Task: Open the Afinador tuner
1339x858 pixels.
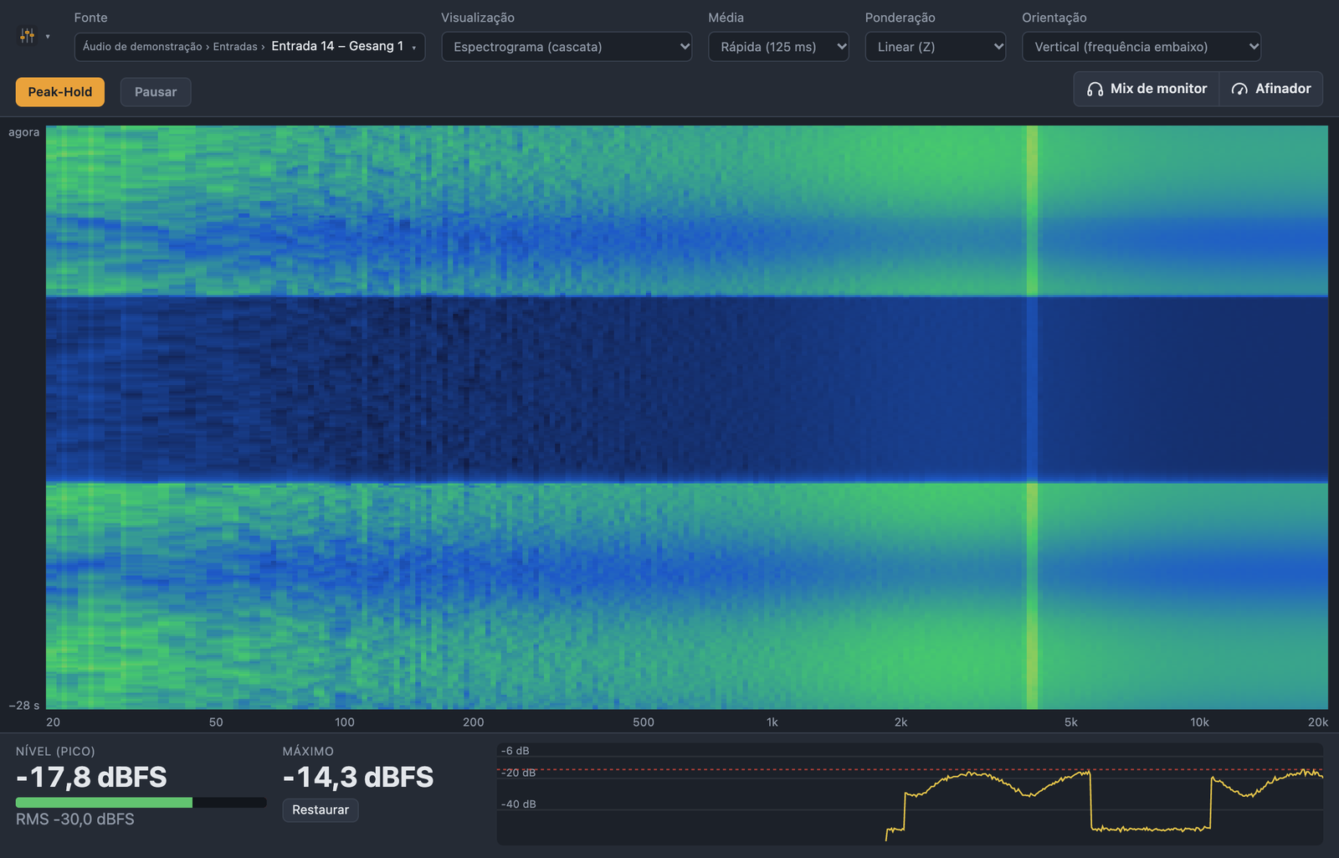Action: [1271, 89]
